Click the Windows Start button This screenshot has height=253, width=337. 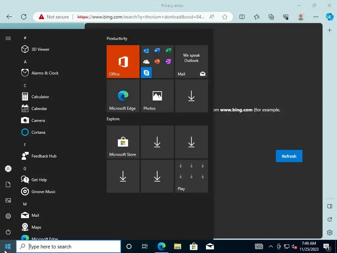pyautogui.click(x=8, y=246)
